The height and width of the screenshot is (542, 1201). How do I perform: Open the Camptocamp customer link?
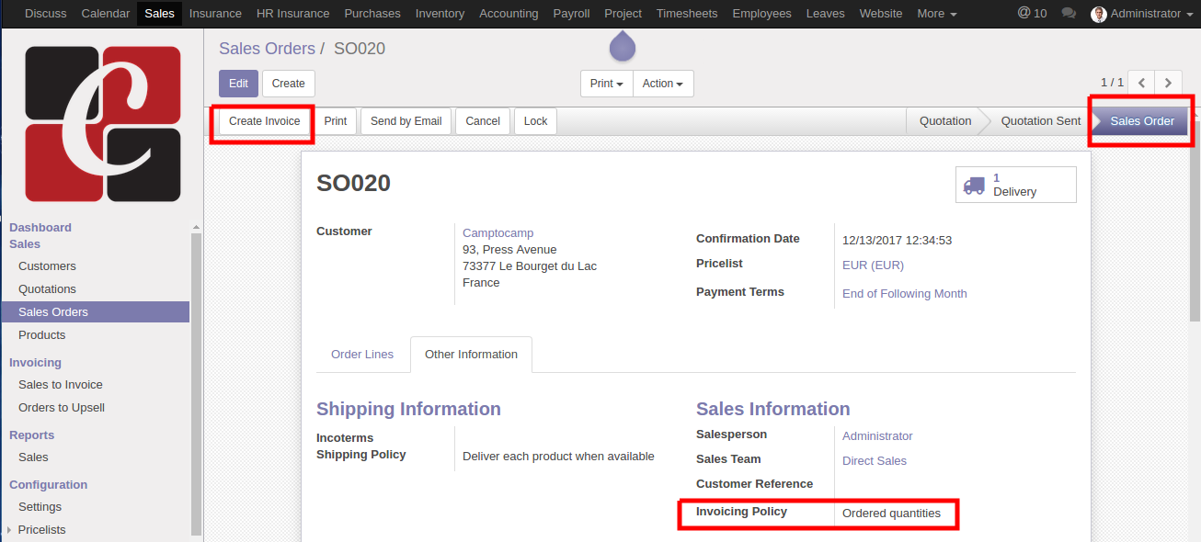(x=498, y=233)
